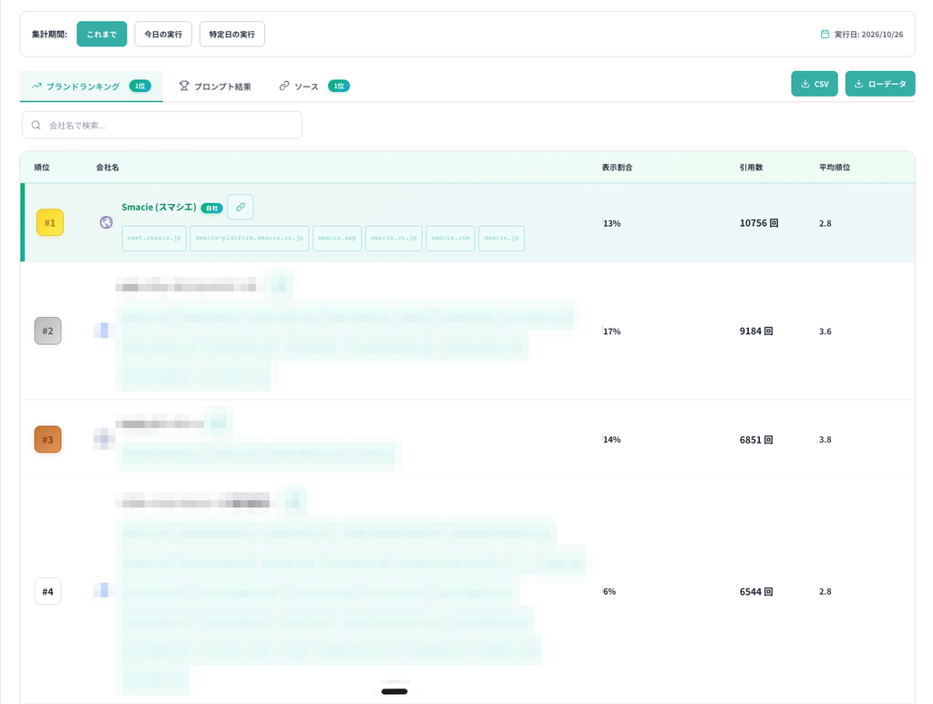Click the standalone smacie.co.jp domain tag
Image resolution: width=933 pixels, height=704 pixels.
[394, 238]
